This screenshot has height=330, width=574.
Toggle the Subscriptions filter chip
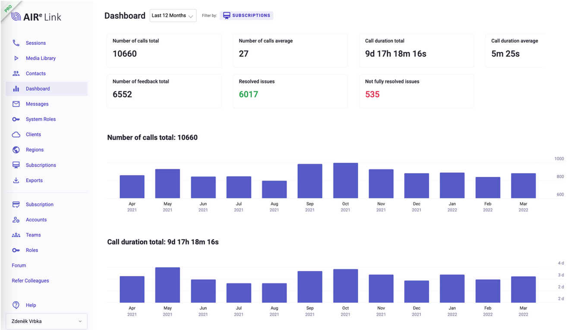pyautogui.click(x=246, y=16)
